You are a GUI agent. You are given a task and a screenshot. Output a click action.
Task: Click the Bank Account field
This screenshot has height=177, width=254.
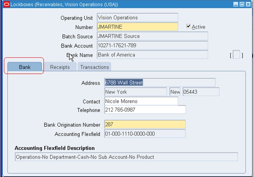(x=152, y=46)
